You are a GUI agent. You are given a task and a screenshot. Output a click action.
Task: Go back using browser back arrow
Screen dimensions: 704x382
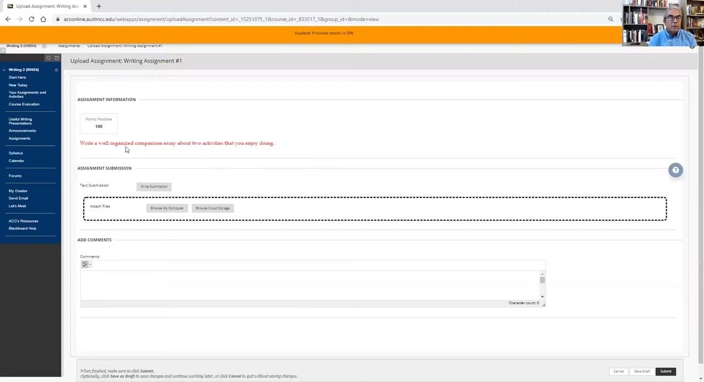pyautogui.click(x=8, y=19)
